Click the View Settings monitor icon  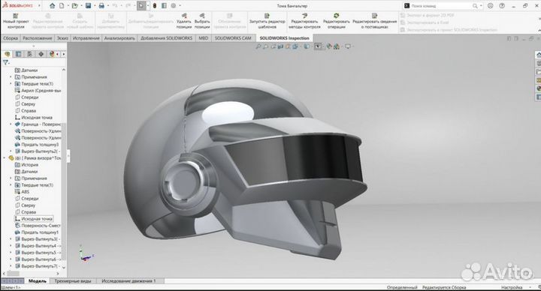coord(347,46)
